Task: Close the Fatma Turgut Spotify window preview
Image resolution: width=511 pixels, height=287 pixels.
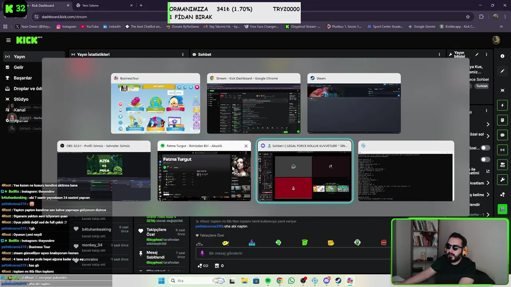Action: (246, 146)
